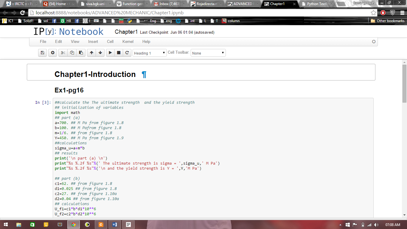Interrupt kernel with stop icon

[x=119, y=53]
